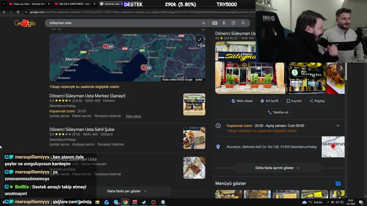Open rating info icon beside 2,6 B reviews
The height and width of the screenshot is (206, 367).
tap(236, 38)
